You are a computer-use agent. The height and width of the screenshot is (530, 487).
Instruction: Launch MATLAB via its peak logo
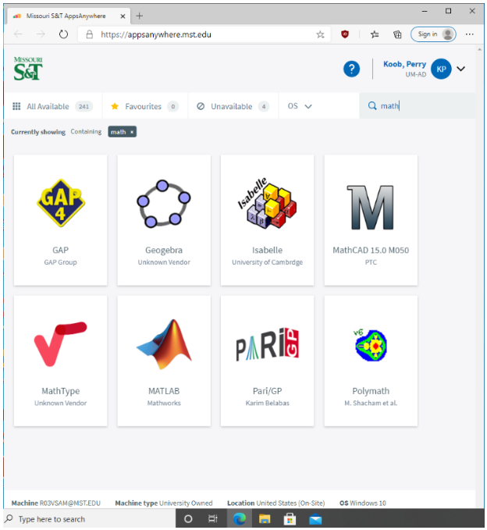[164, 344]
